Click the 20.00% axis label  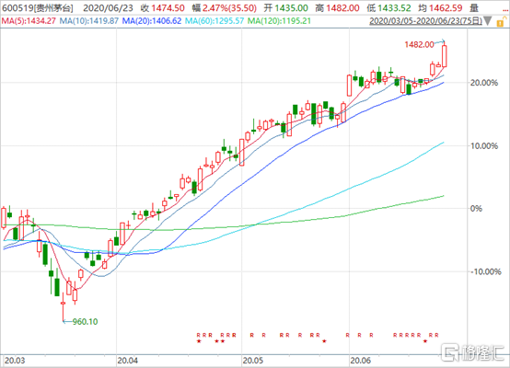tap(484, 83)
